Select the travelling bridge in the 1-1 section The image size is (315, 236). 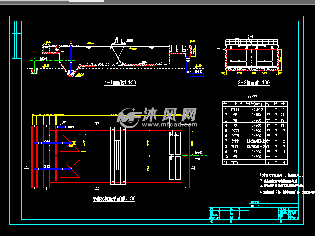[x=118, y=51]
